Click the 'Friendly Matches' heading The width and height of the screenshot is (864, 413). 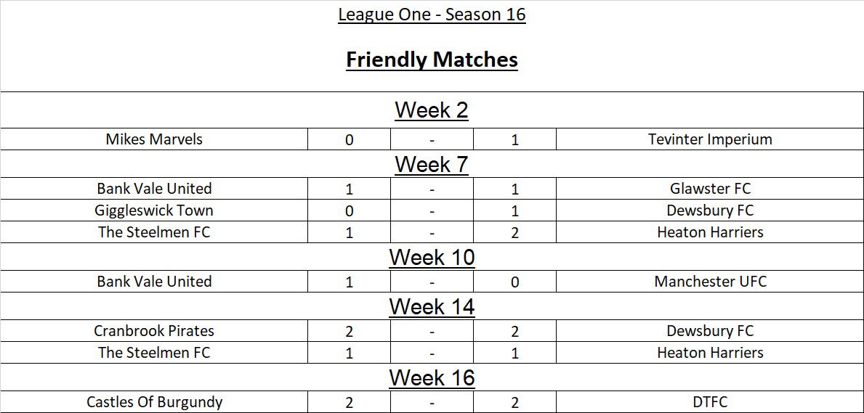point(432,59)
